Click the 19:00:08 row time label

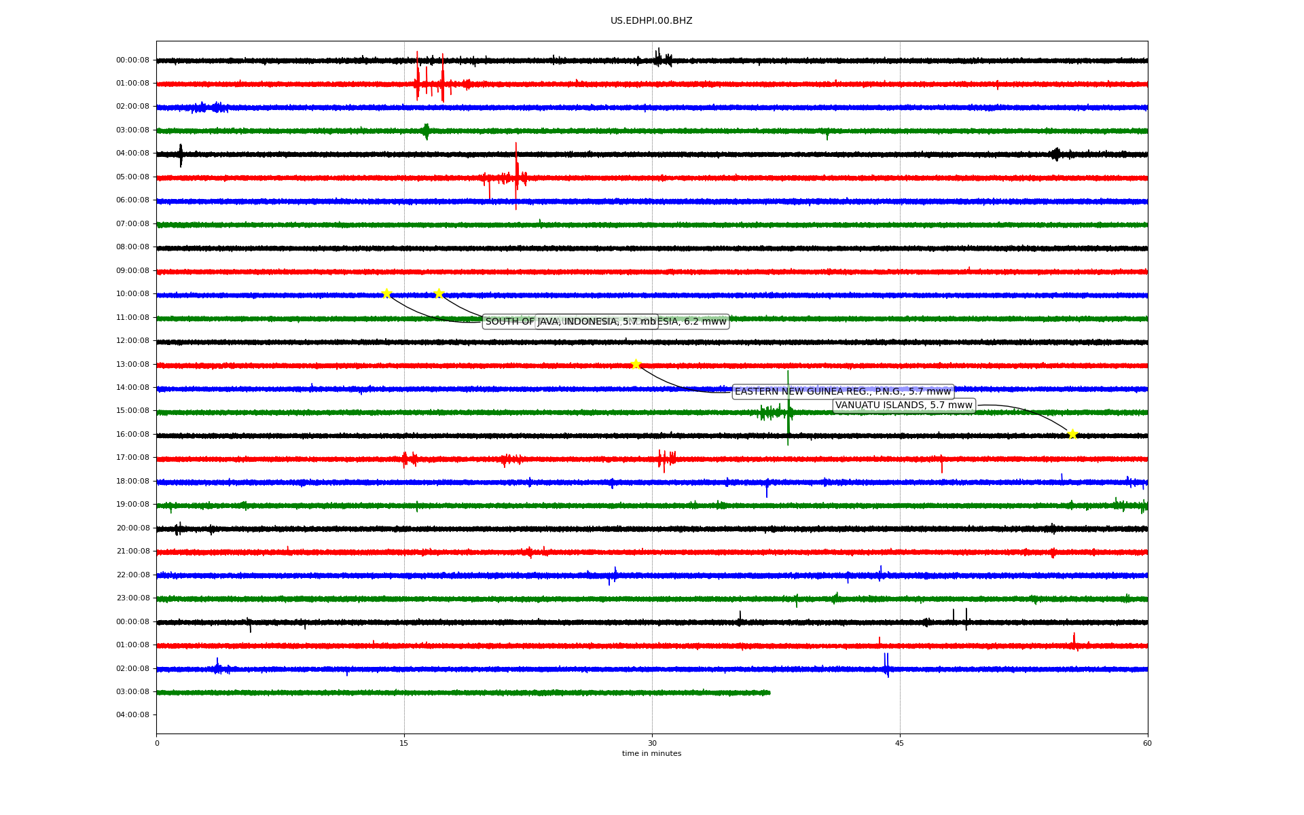tap(132, 505)
